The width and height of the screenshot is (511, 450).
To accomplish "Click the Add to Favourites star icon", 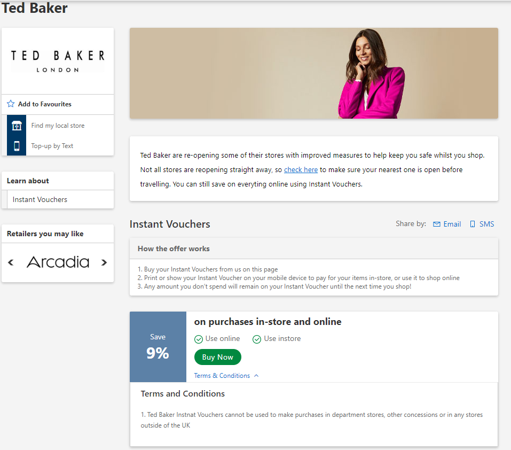I will 11,104.
